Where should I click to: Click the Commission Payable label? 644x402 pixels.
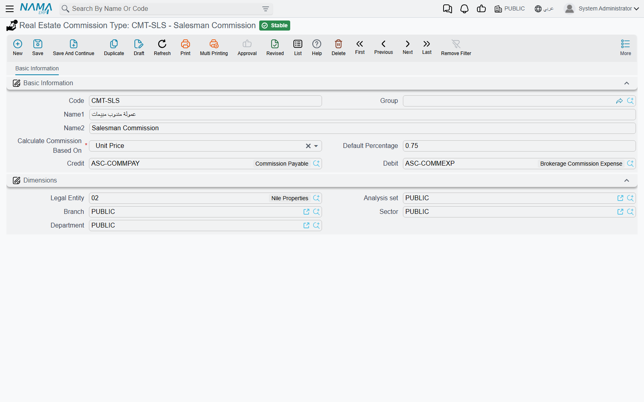click(282, 164)
